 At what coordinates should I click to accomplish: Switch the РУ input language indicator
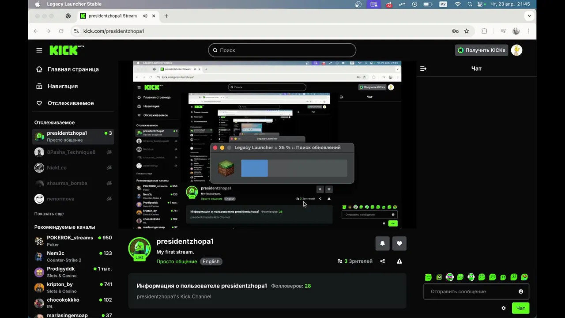tap(443, 4)
